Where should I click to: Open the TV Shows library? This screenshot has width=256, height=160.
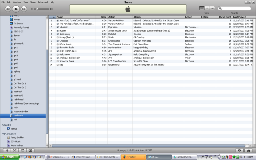[x=18, y=24]
